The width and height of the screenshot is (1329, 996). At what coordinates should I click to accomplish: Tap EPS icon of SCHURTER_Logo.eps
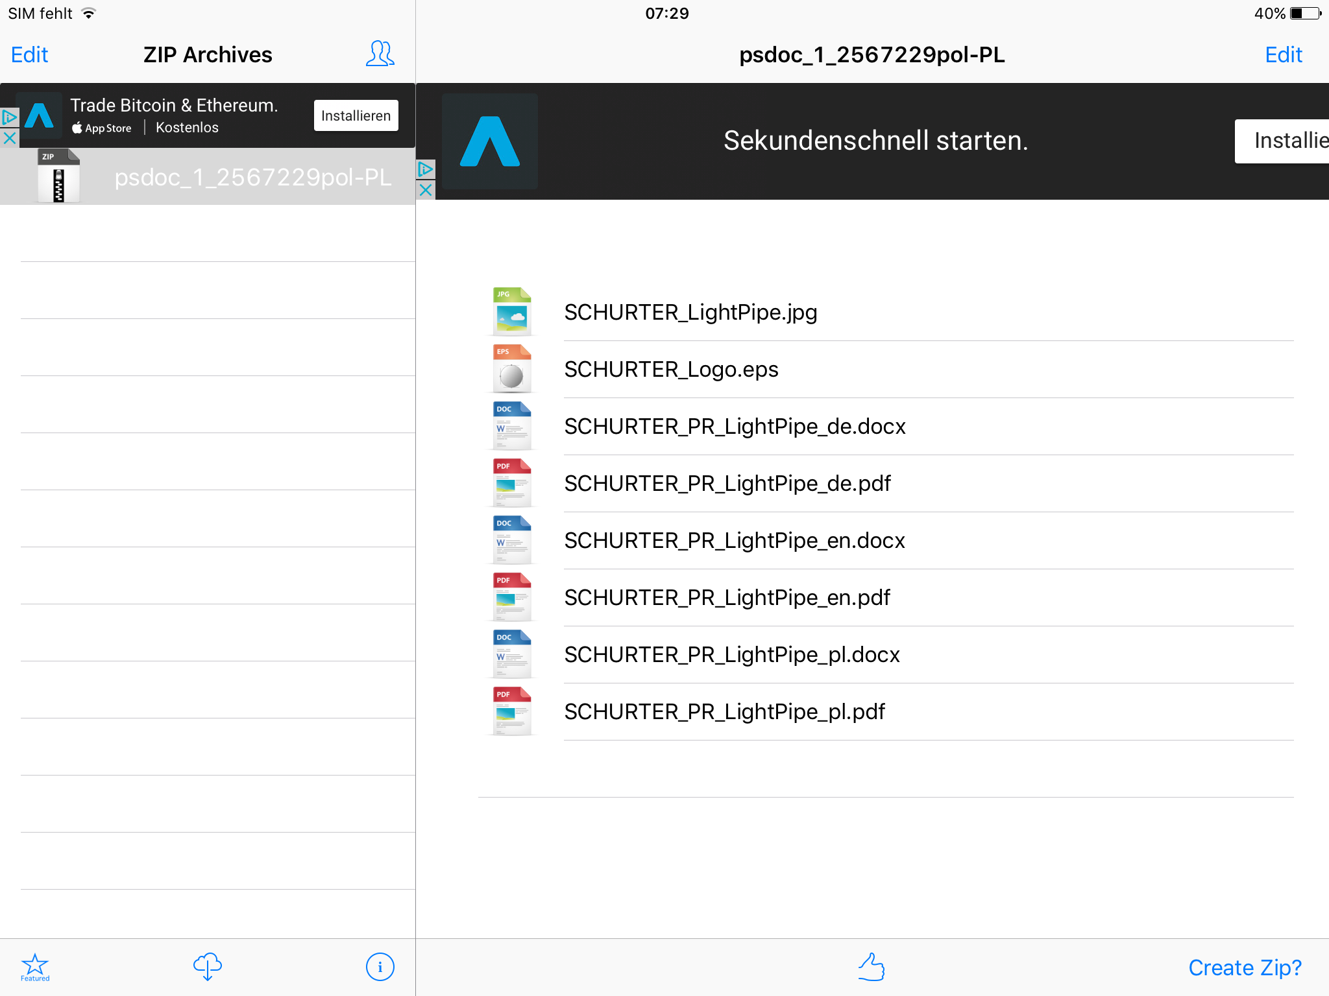coord(511,369)
